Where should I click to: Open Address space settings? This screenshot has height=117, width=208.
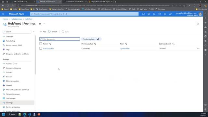(x=12, y=64)
